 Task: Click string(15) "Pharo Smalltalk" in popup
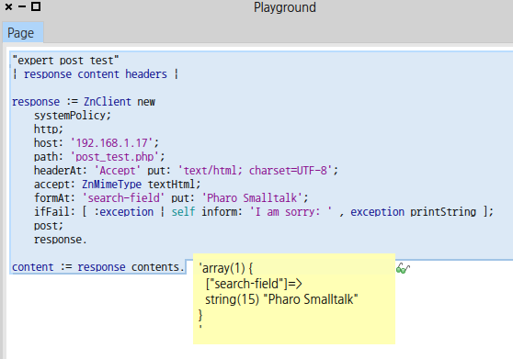pyautogui.click(x=281, y=299)
